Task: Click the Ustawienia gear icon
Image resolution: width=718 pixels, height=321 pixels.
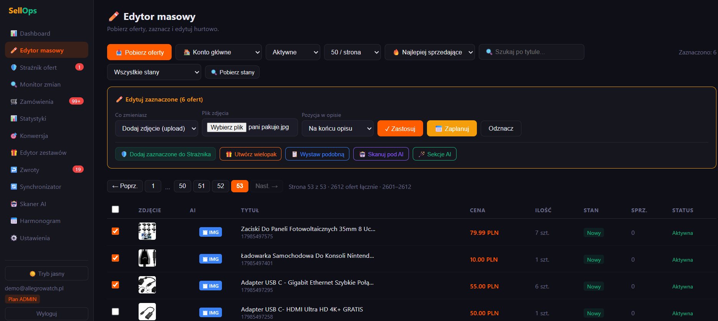Action: coord(14,238)
